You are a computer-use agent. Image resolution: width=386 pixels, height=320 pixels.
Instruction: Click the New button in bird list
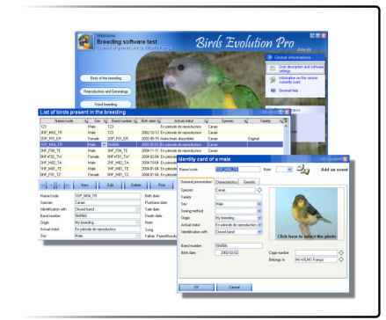[84, 185]
